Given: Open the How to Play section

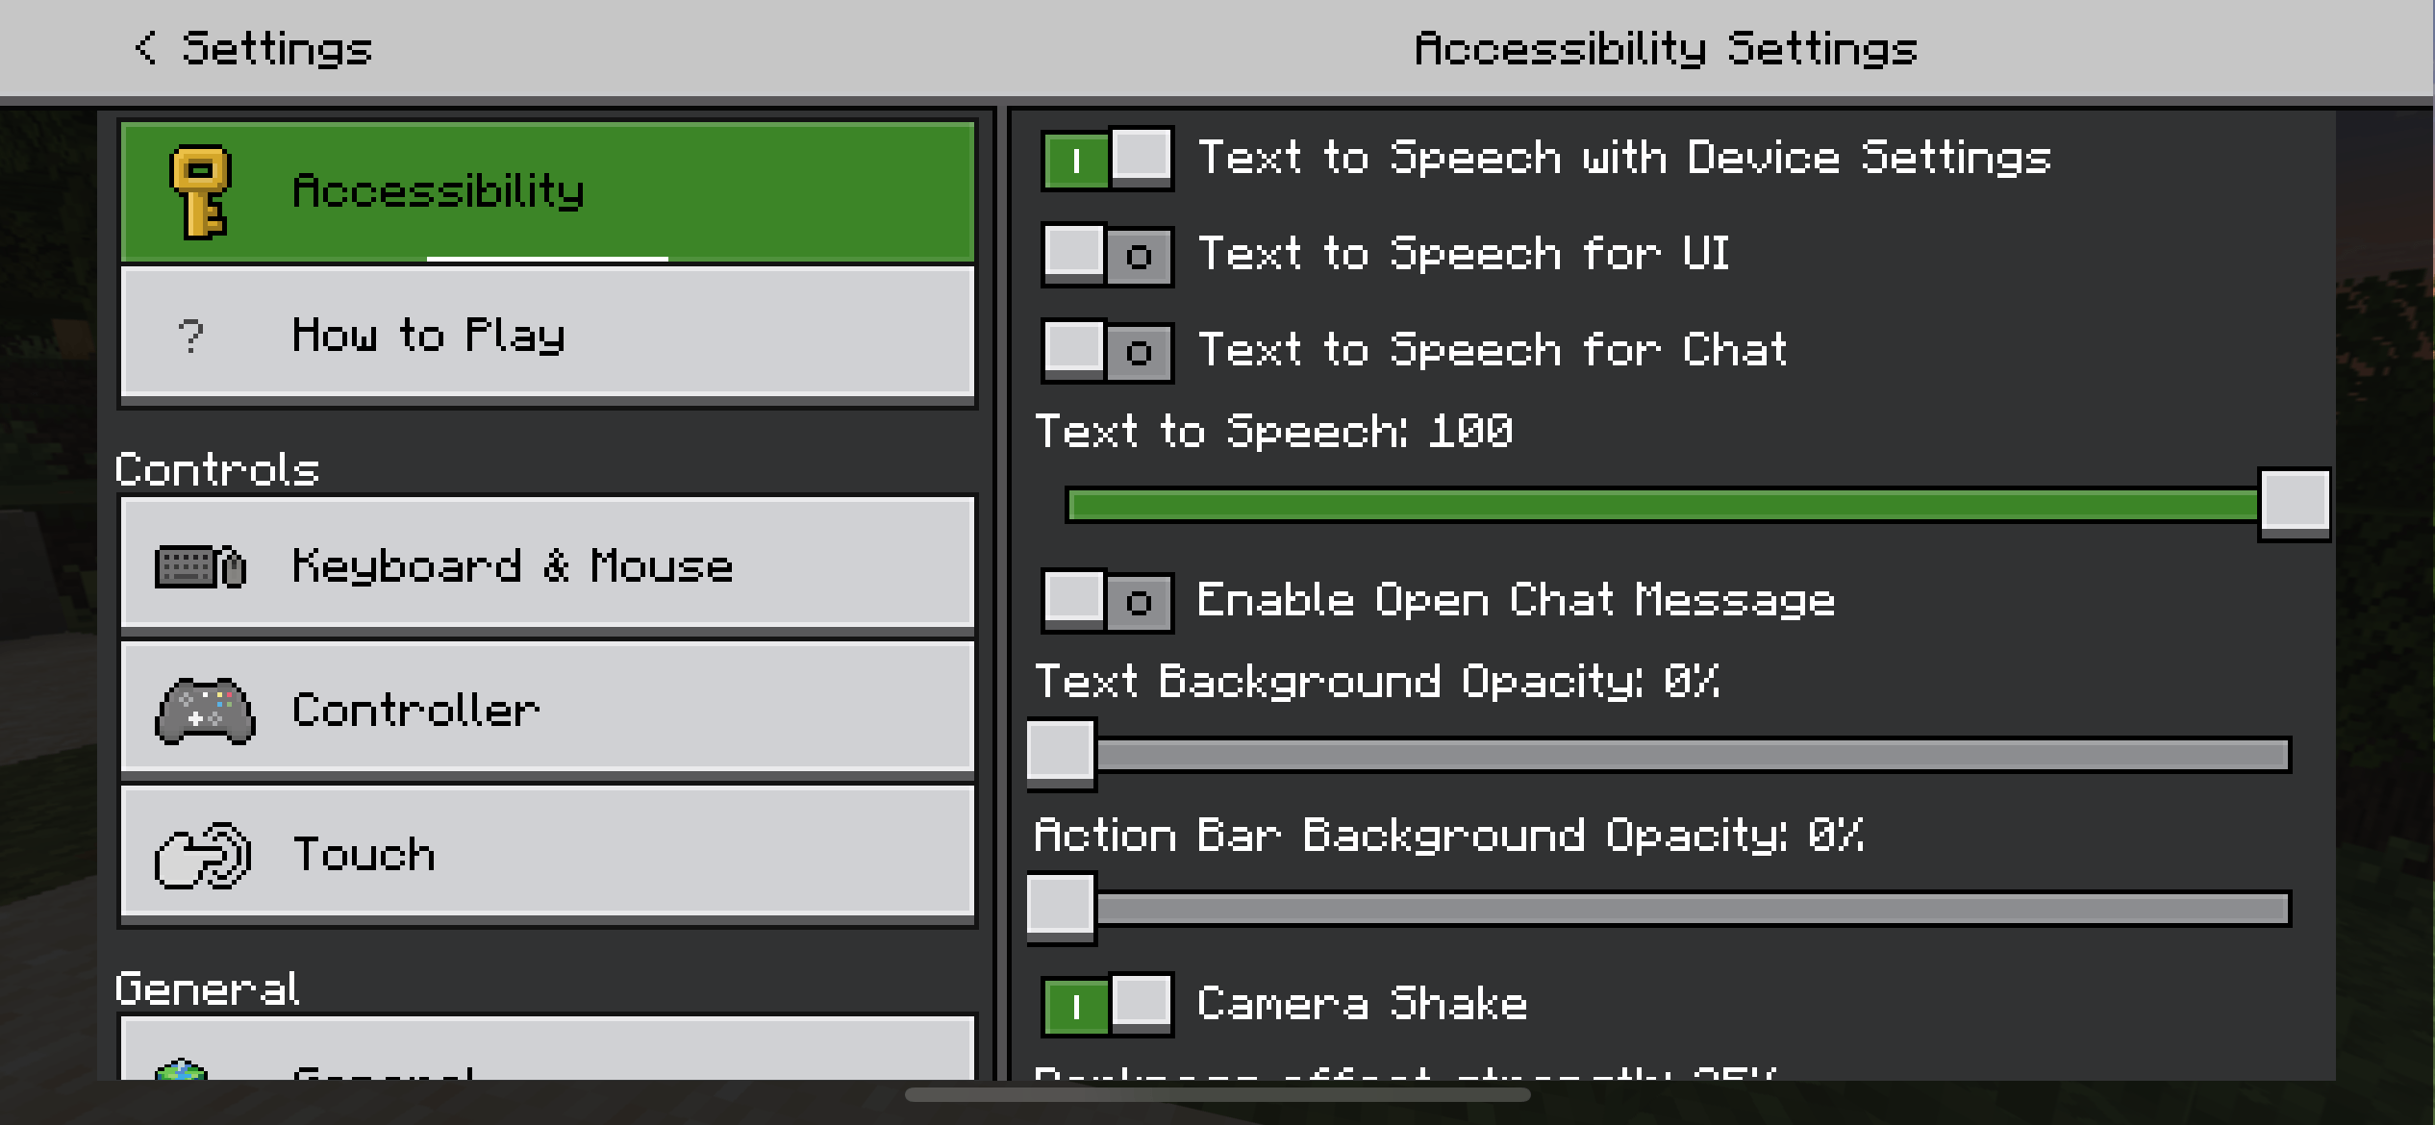Looking at the screenshot, I should [x=545, y=336].
